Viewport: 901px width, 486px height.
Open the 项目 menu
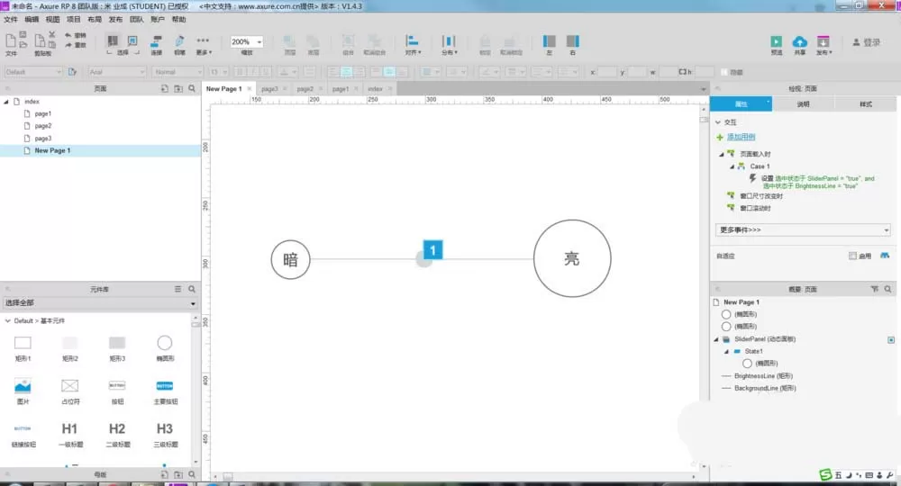(x=74, y=20)
